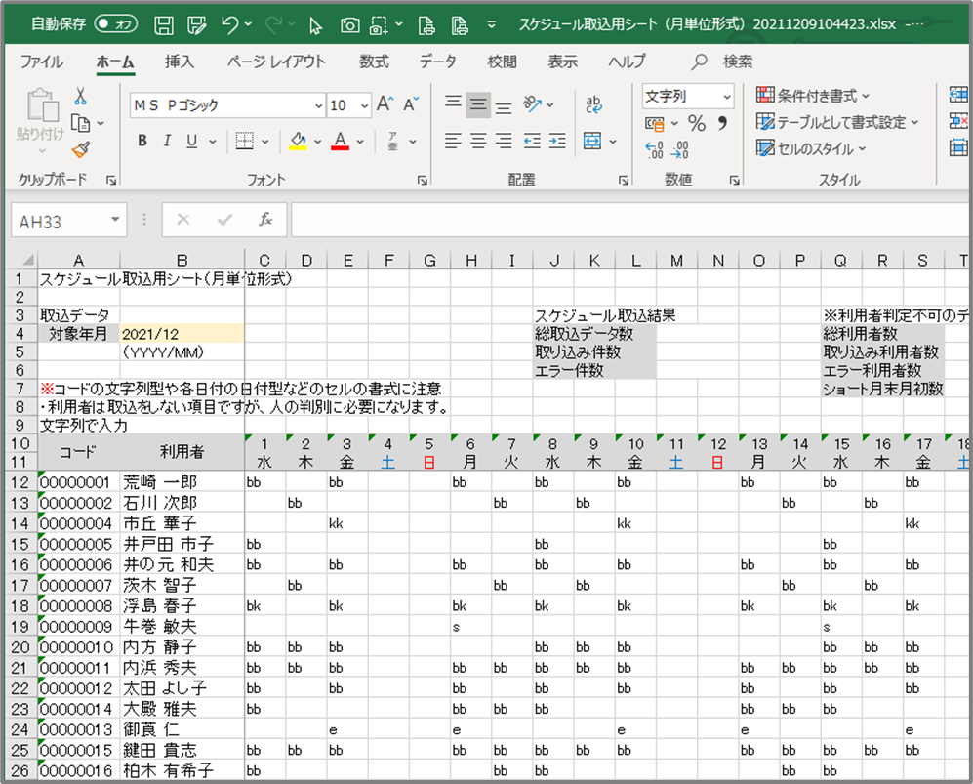Image resolution: width=973 pixels, height=784 pixels.
Task: Click the Increase Decimal icon
Action: click(x=654, y=149)
